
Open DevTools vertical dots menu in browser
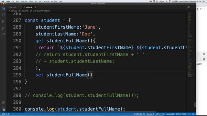click(x=199, y=54)
